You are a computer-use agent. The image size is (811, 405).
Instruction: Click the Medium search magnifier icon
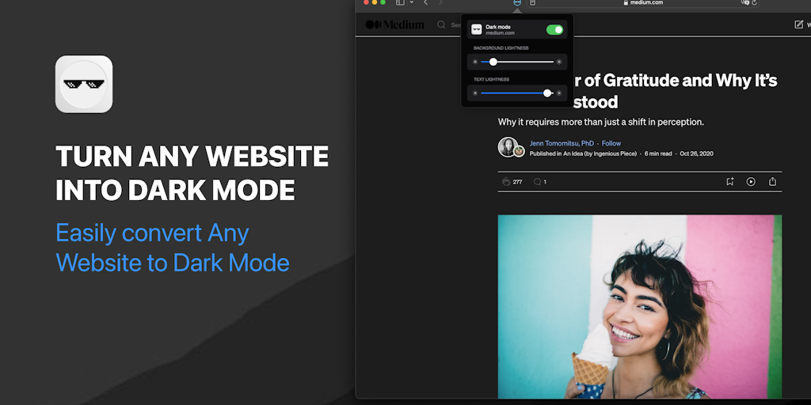[441, 25]
